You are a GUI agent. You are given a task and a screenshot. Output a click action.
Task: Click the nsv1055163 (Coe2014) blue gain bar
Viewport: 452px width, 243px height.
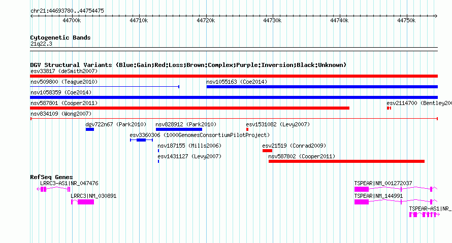pos(322,87)
